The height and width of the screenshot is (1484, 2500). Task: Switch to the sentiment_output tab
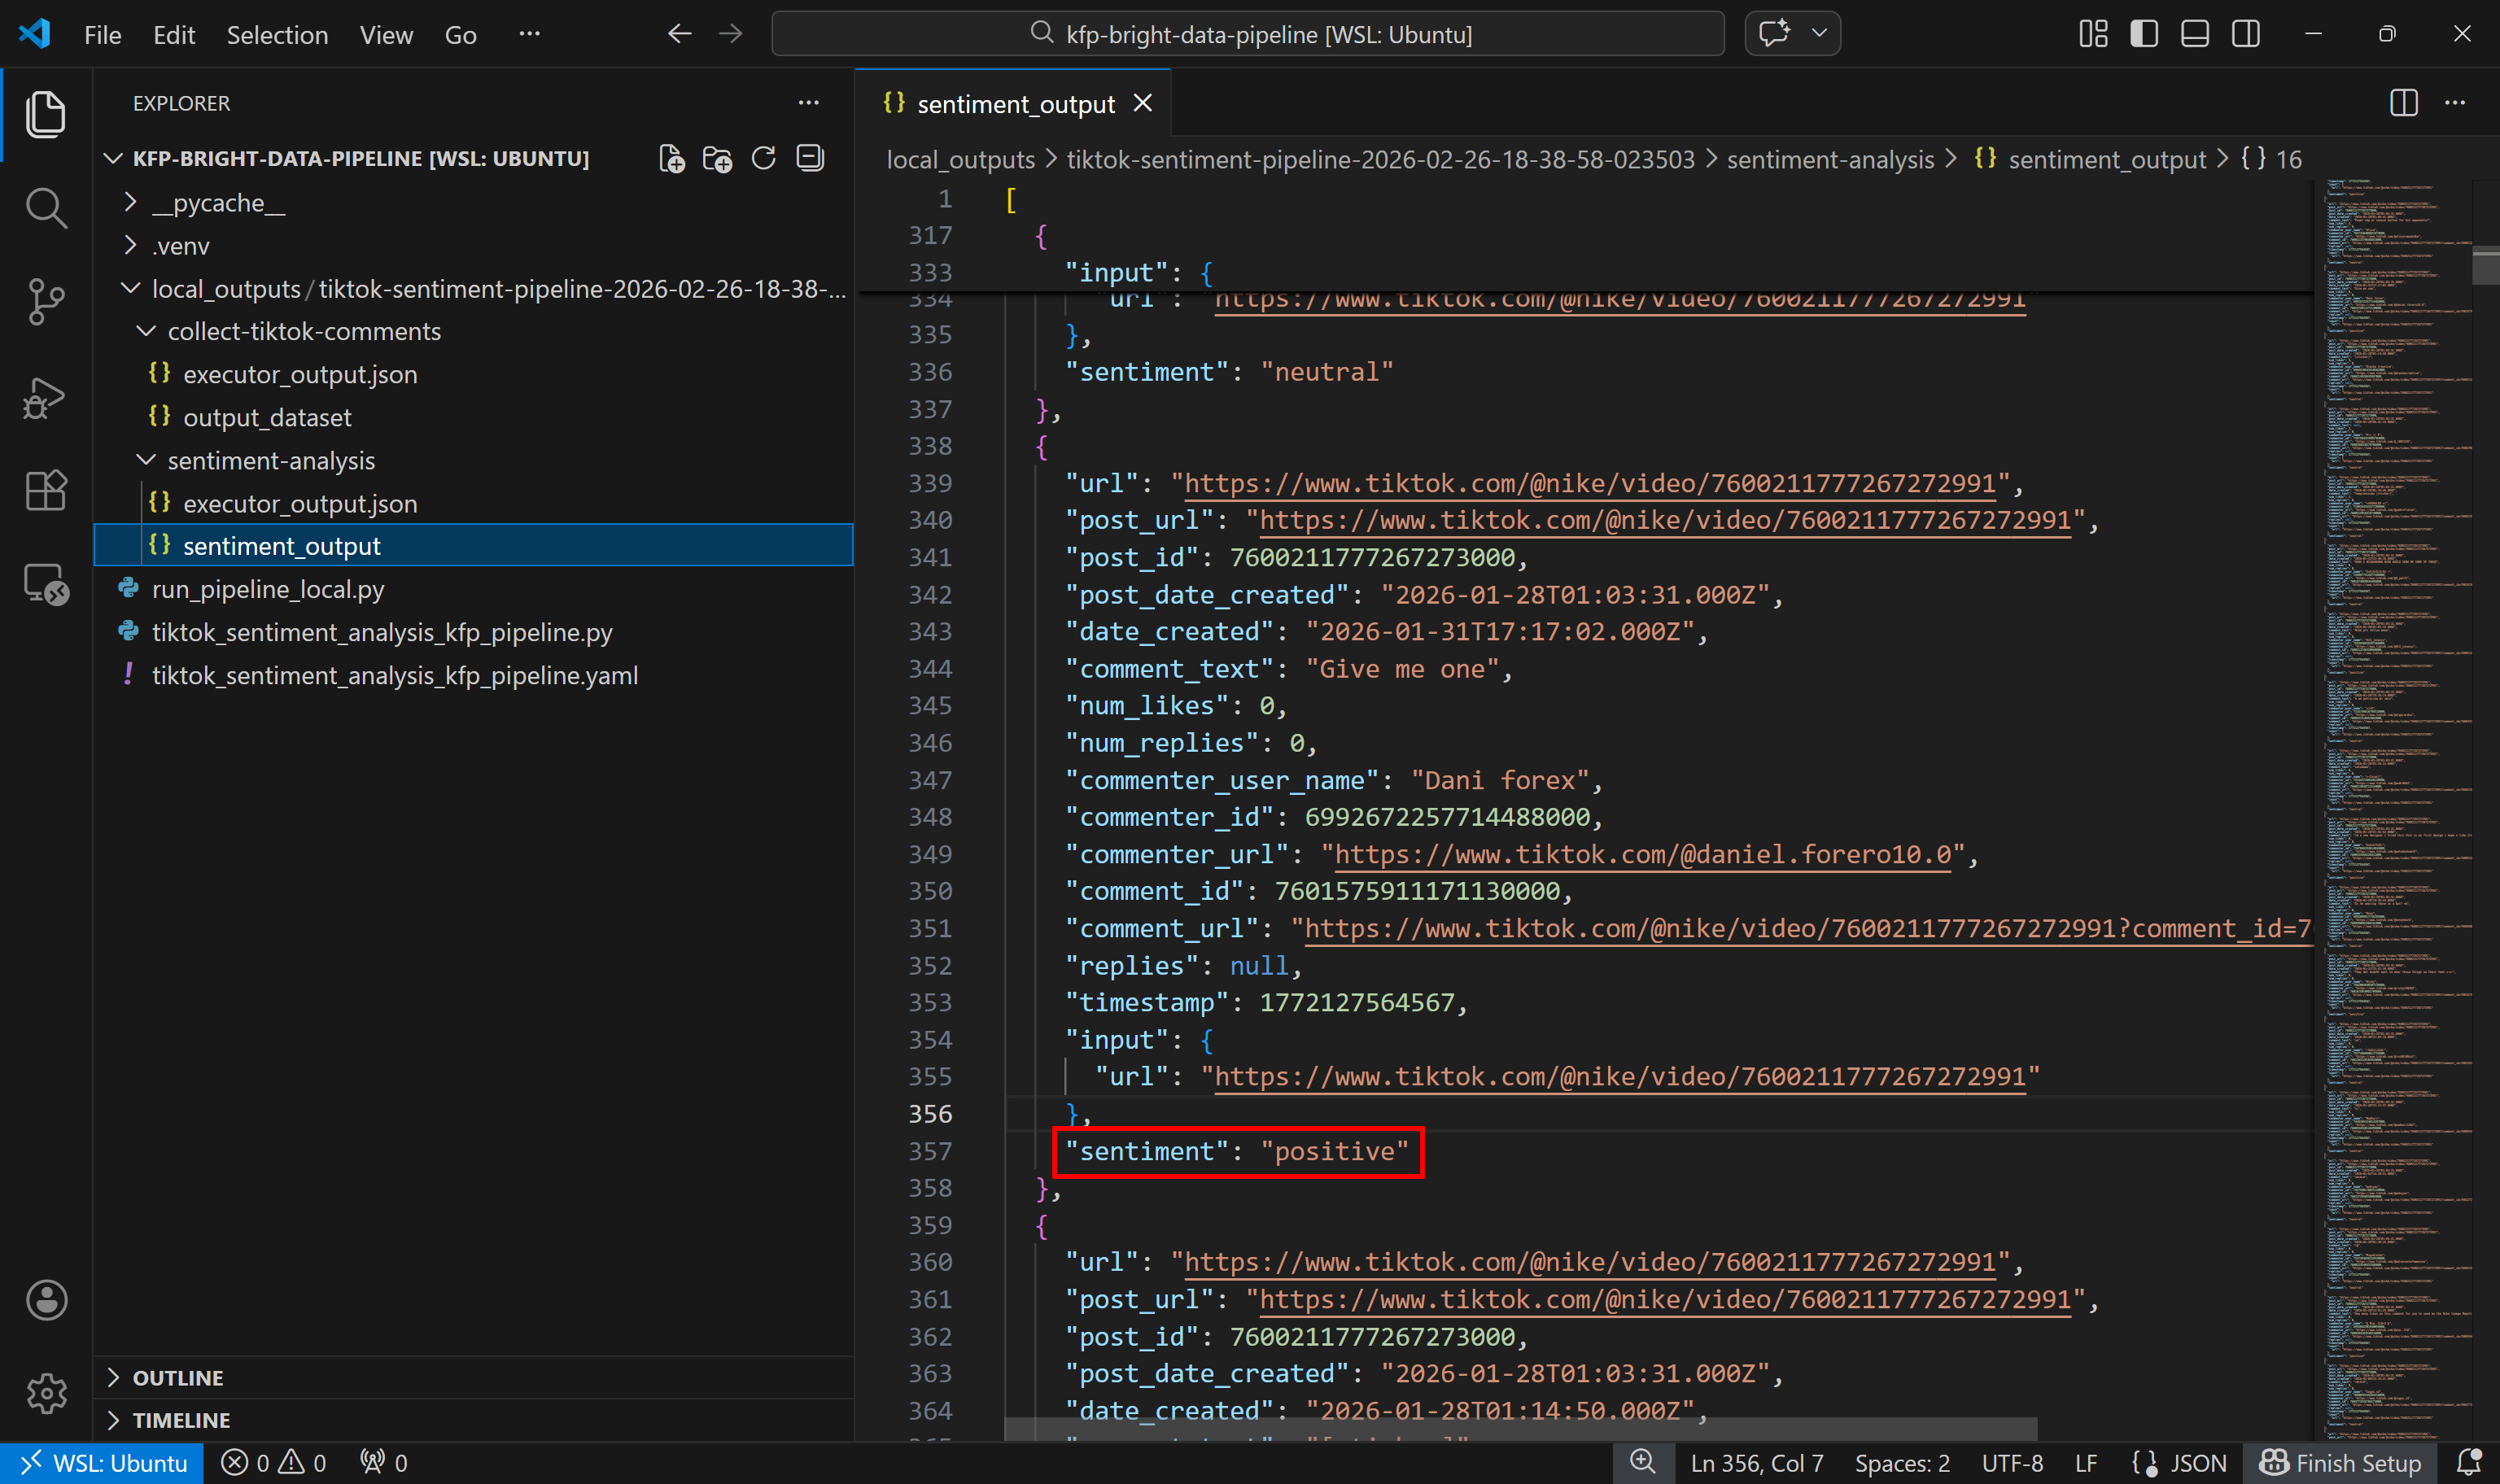click(x=1015, y=103)
